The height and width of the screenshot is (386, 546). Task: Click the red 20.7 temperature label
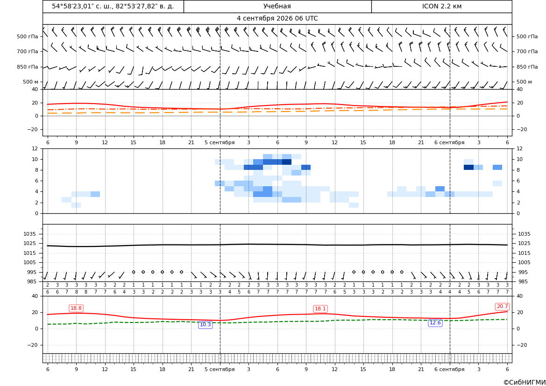tap(502, 307)
